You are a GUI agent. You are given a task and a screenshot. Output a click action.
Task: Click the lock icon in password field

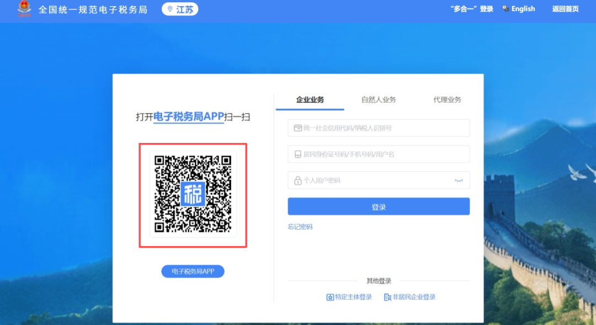(297, 180)
